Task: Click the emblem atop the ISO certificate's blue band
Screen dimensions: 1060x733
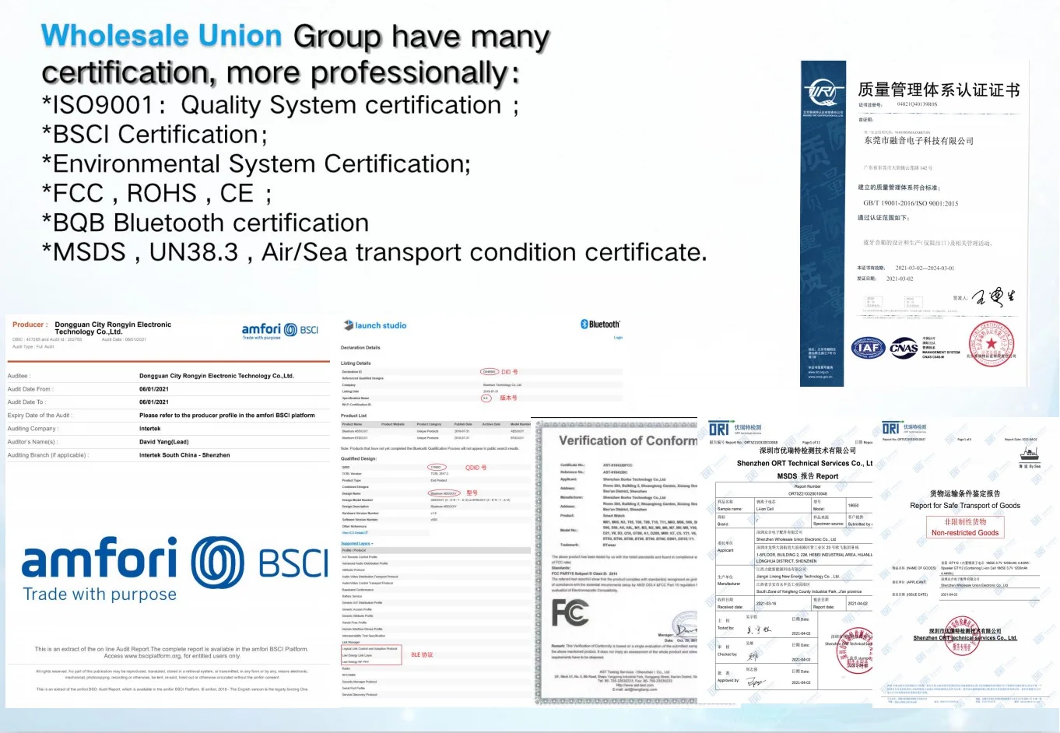Action: pyautogui.click(x=823, y=93)
